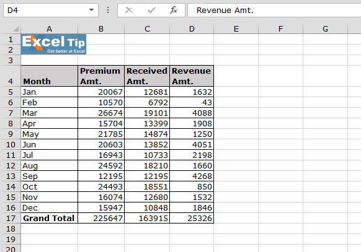
Task: Select column D header
Action: point(192,29)
